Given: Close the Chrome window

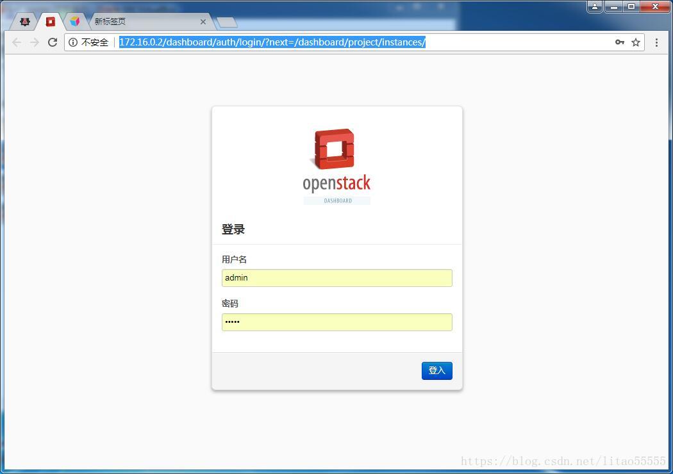Looking at the screenshot, I should click(x=655, y=6).
